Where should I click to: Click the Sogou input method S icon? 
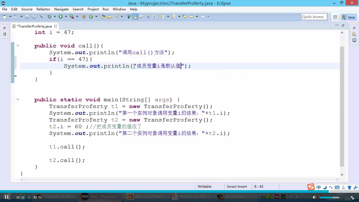(311, 187)
